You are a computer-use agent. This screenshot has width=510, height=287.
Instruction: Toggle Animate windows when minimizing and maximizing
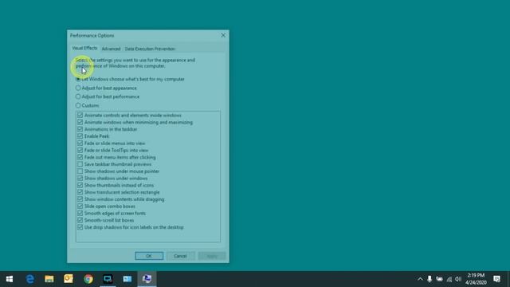[80, 122]
